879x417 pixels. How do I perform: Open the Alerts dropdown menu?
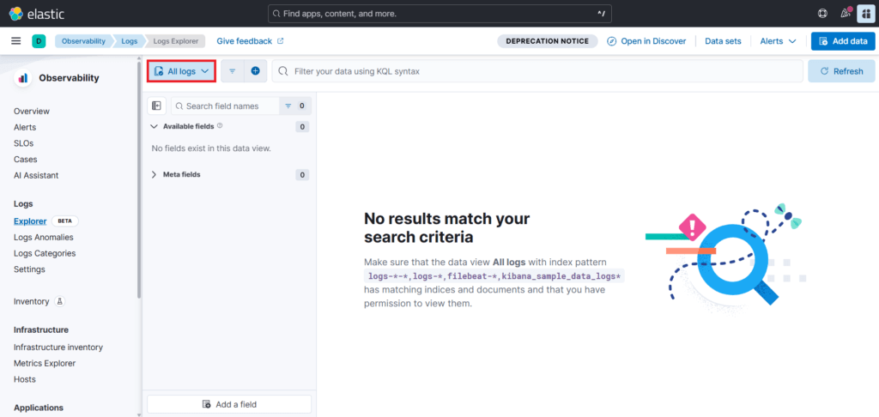click(778, 41)
